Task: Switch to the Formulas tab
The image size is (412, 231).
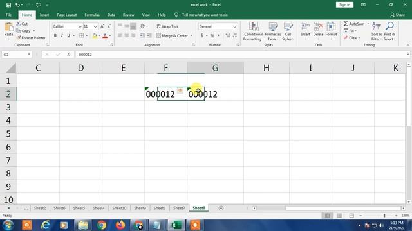Action: (92, 15)
